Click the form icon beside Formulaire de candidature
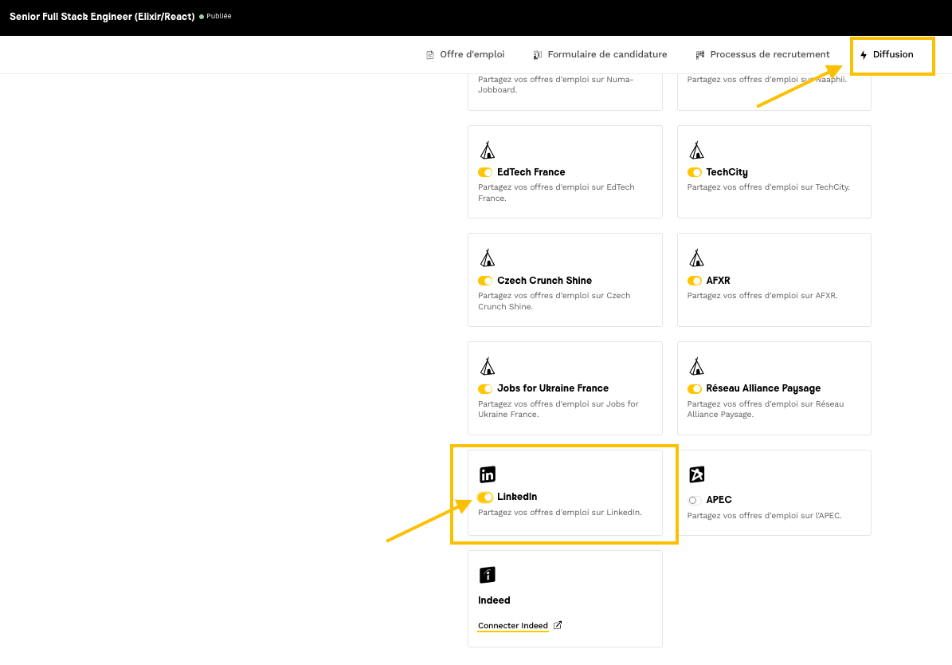The width and height of the screenshot is (952, 665). click(x=537, y=55)
